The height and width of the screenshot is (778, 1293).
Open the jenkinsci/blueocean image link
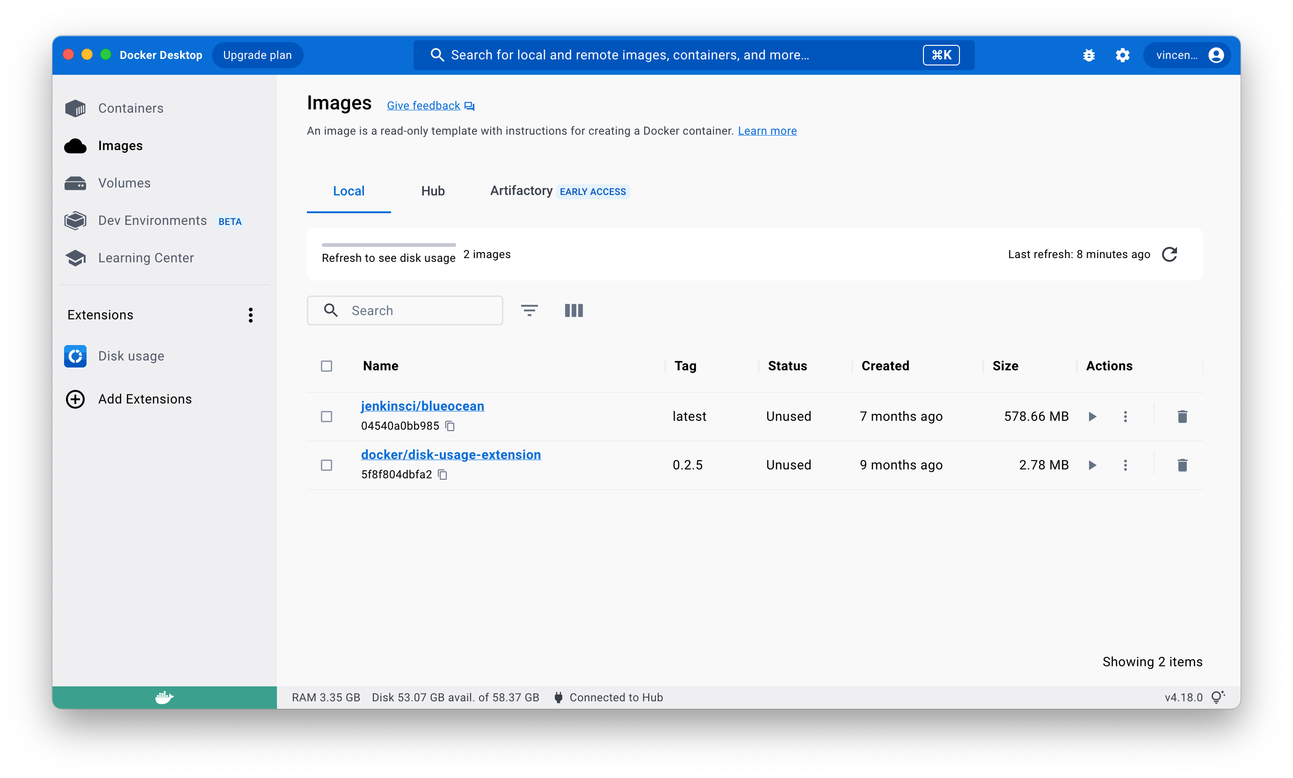tap(422, 406)
